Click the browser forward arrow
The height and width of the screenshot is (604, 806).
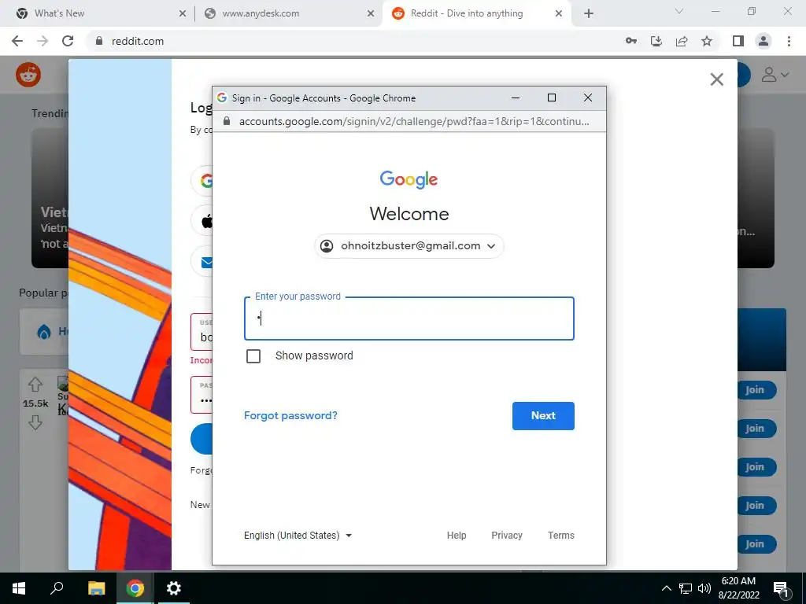coord(43,41)
